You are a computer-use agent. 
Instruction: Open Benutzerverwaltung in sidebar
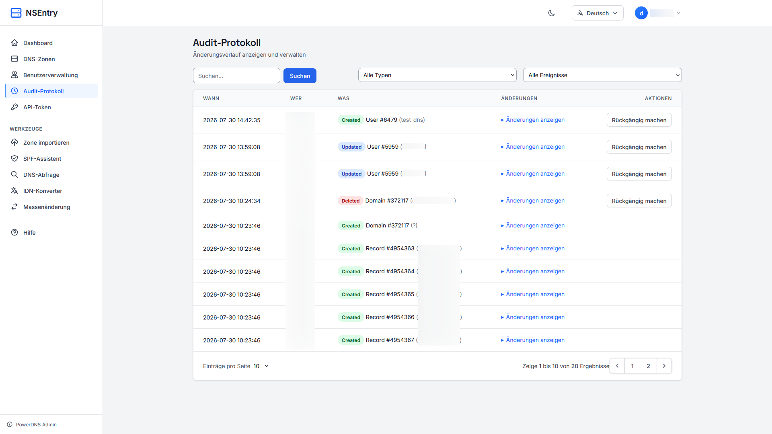pyautogui.click(x=51, y=75)
